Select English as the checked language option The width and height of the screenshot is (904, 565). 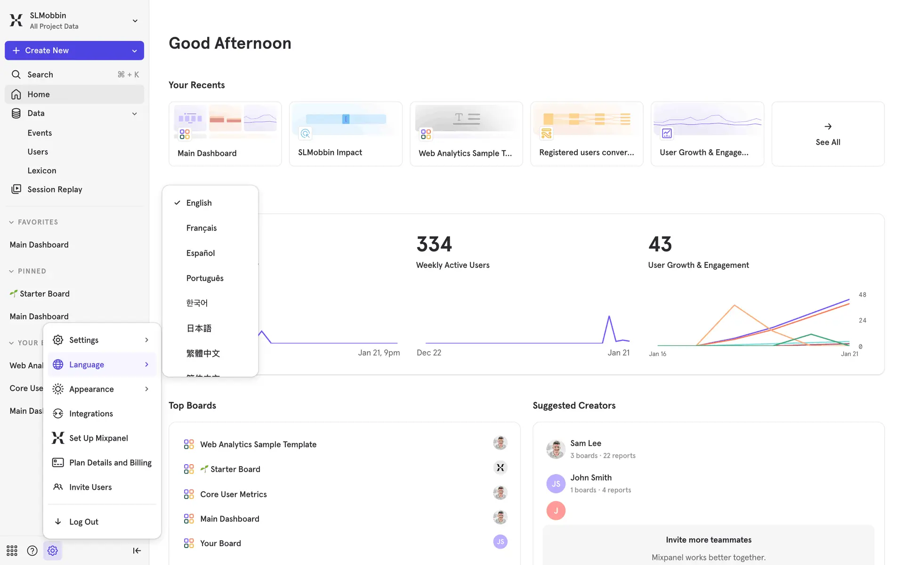tap(199, 203)
